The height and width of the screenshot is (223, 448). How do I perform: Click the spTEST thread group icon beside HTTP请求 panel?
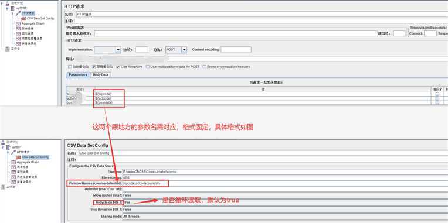pyautogui.click(x=12, y=9)
